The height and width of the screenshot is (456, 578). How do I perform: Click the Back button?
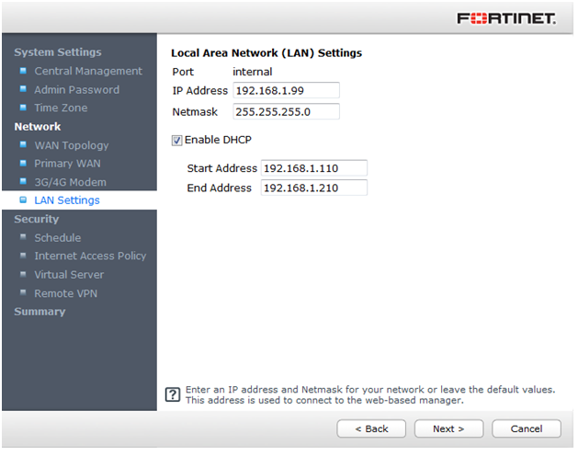(371, 428)
